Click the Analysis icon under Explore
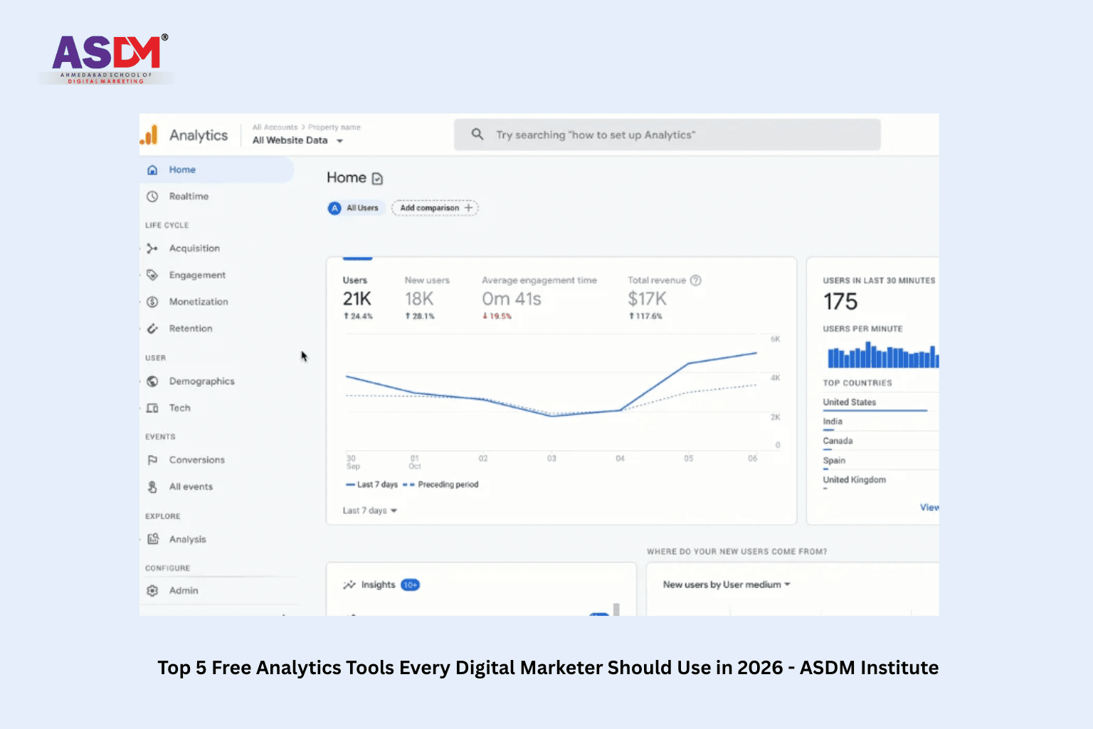Screen dimensions: 1093x729 [152, 539]
